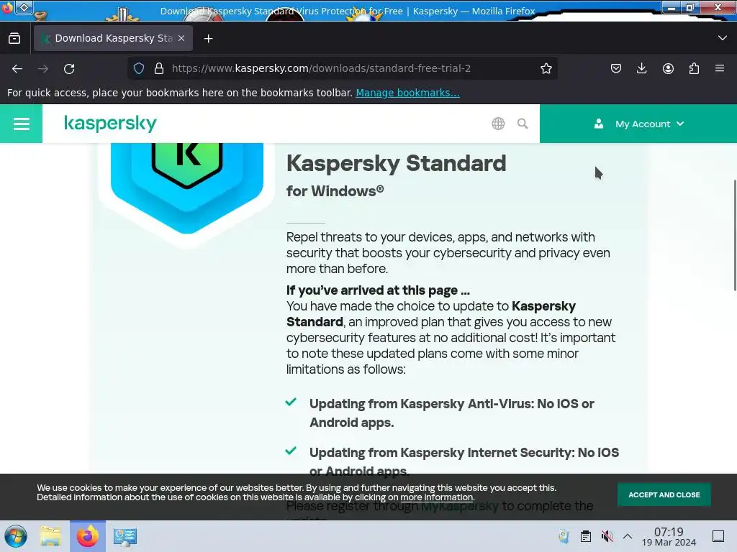Open the Windows Start menu
737x552 pixels.
point(16,536)
